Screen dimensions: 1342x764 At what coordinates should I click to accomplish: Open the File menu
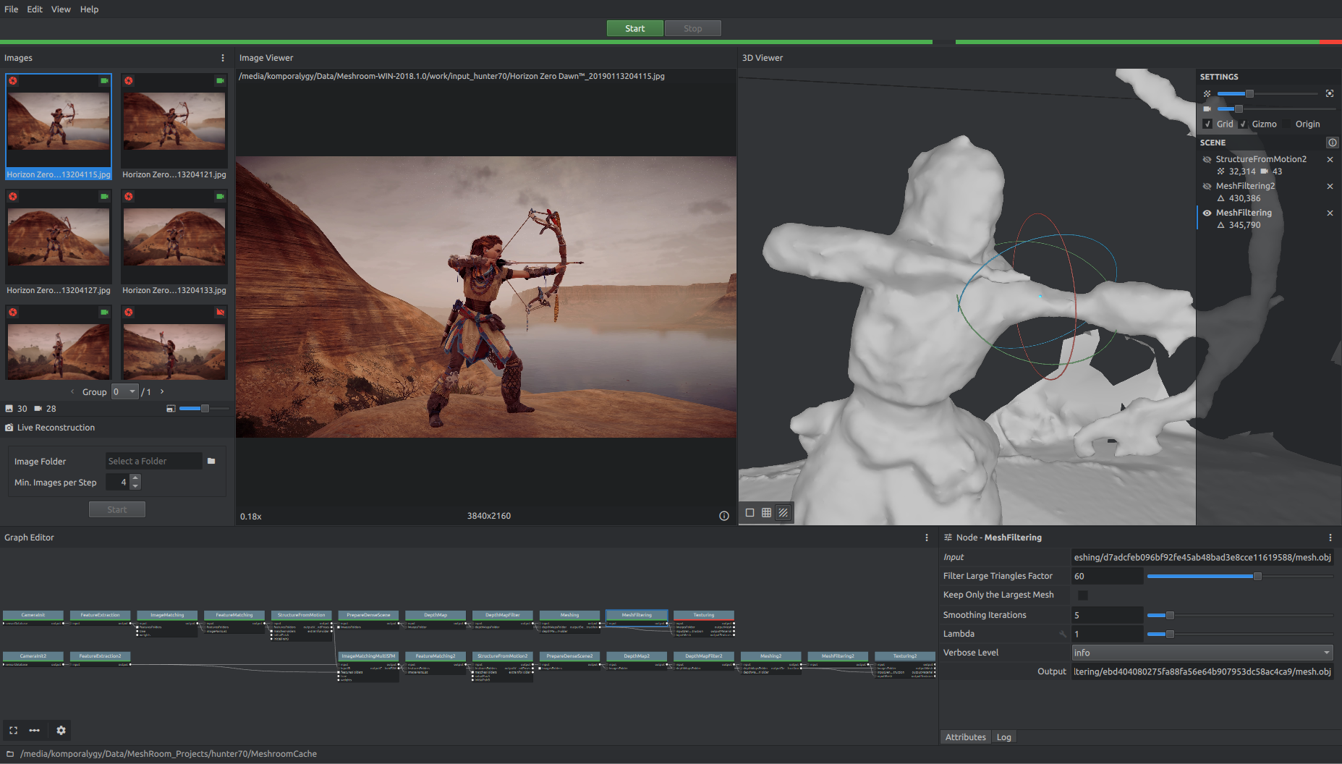(12, 9)
